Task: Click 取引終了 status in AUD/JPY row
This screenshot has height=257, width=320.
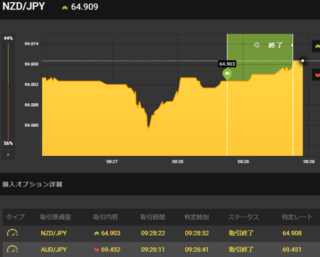Action: pyautogui.click(x=241, y=250)
